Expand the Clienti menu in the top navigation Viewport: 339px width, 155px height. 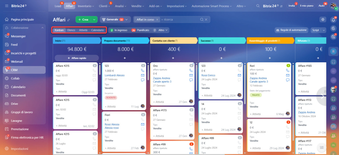[x=105, y=6]
